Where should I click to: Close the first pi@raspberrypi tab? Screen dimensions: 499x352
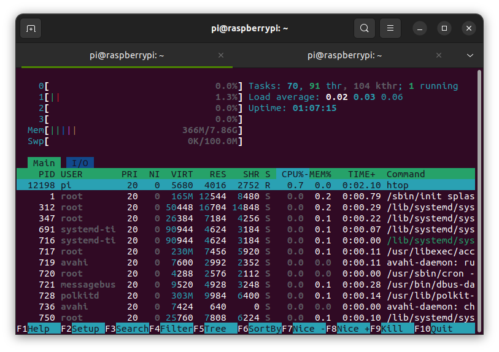coord(221,55)
